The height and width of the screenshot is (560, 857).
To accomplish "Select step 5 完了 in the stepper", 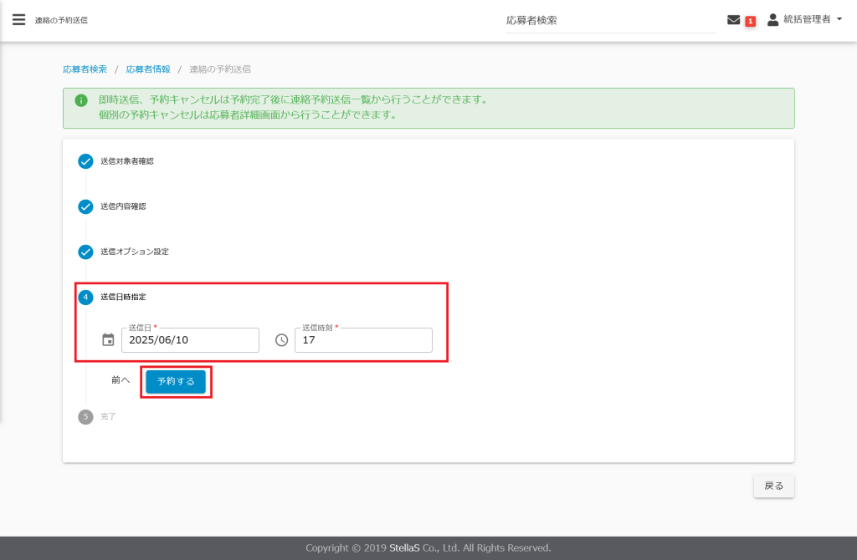I will pos(85,416).
